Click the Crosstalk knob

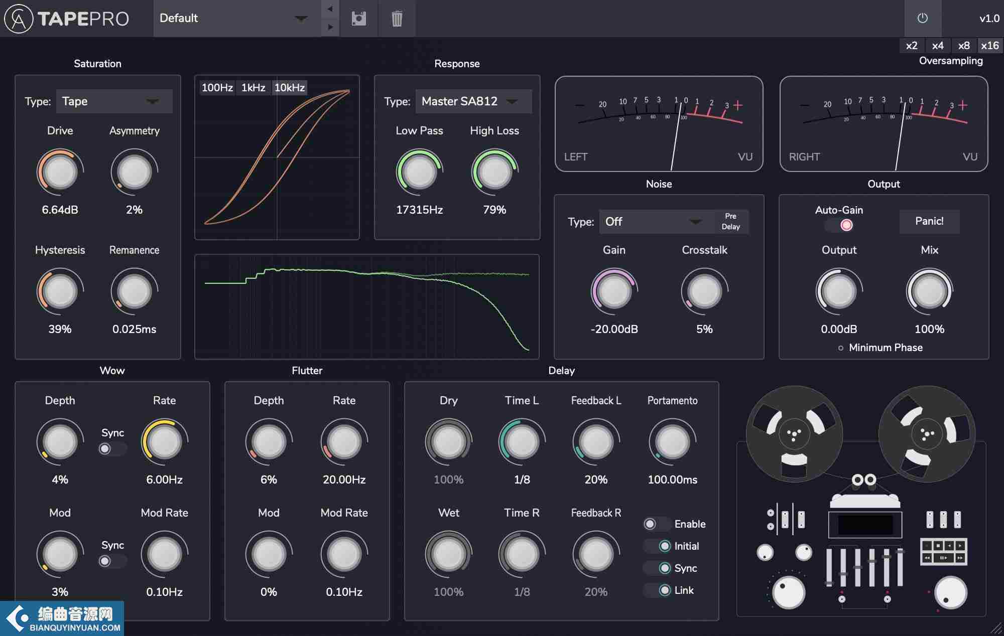point(704,292)
